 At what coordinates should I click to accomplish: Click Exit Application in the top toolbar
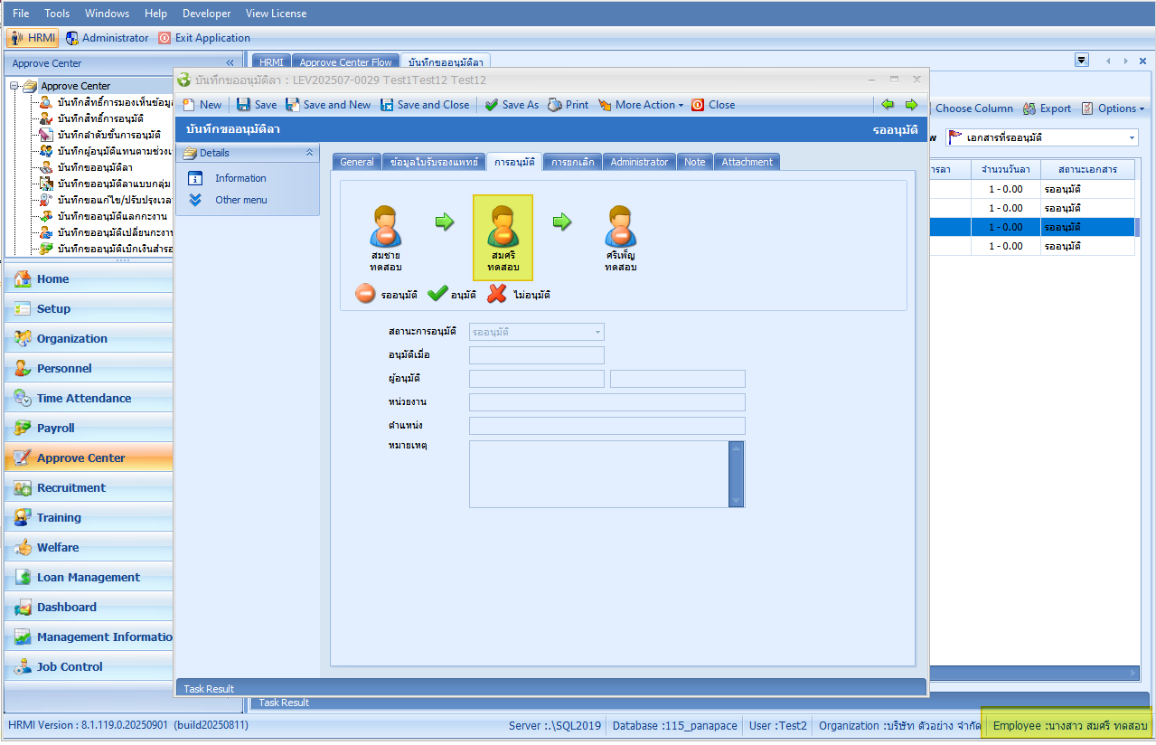pos(204,38)
